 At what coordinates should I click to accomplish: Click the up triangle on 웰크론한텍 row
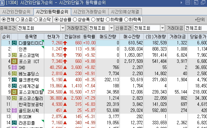pos(65,80)
